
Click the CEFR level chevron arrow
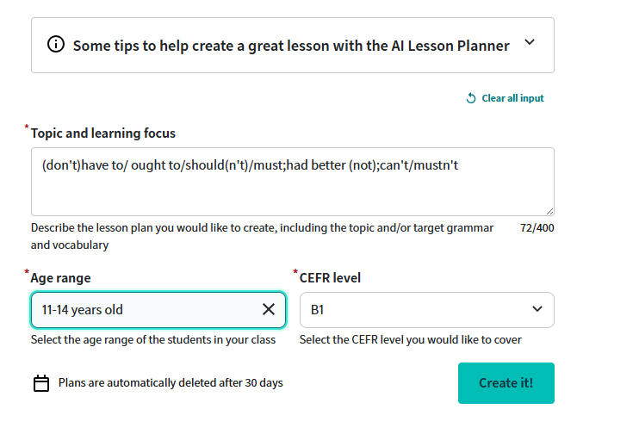point(538,309)
